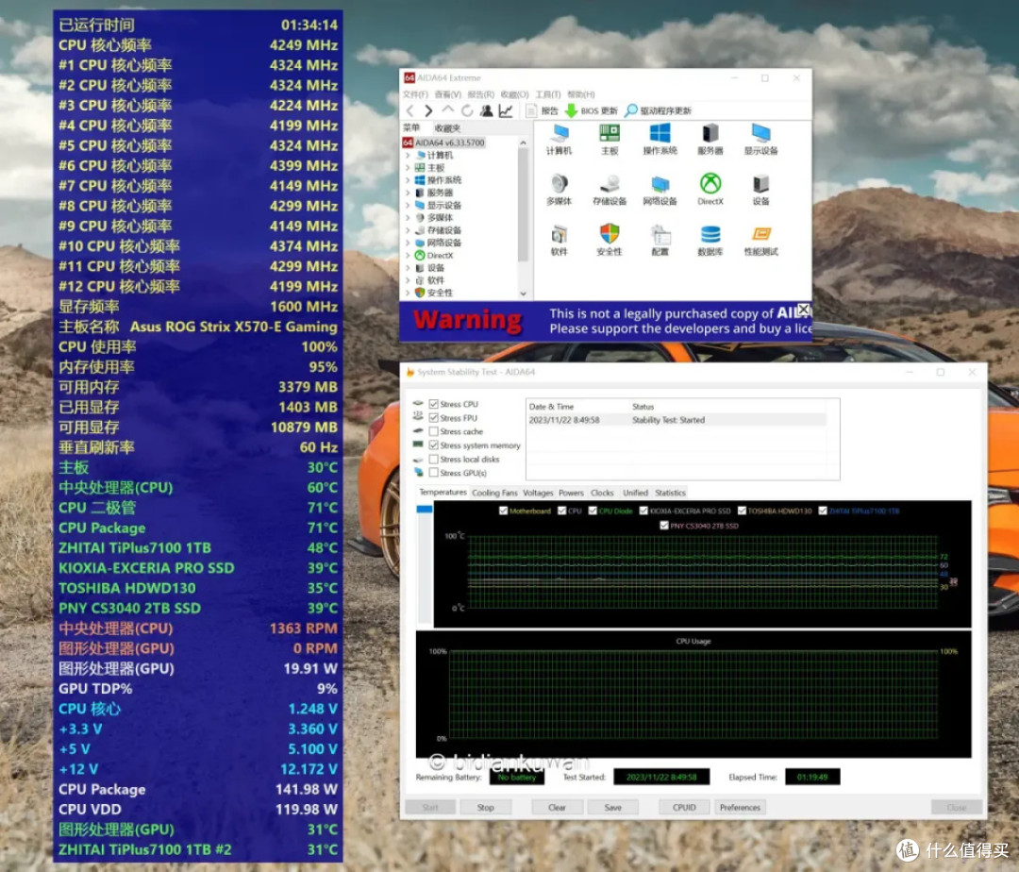Expand the 多媒体 tree node
Image resolution: width=1019 pixels, height=872 pixels.
pos(408,218)
